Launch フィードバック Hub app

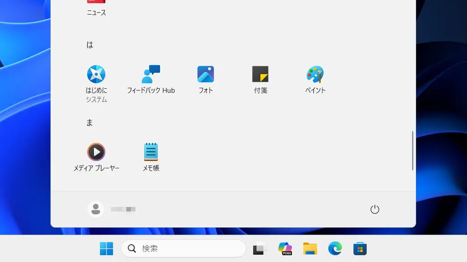pos(151,74)
